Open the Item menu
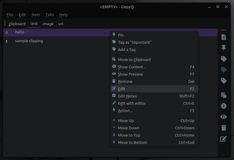Image resolution: width=234 pixels, height=160 pixels. (x=36, y=15)
